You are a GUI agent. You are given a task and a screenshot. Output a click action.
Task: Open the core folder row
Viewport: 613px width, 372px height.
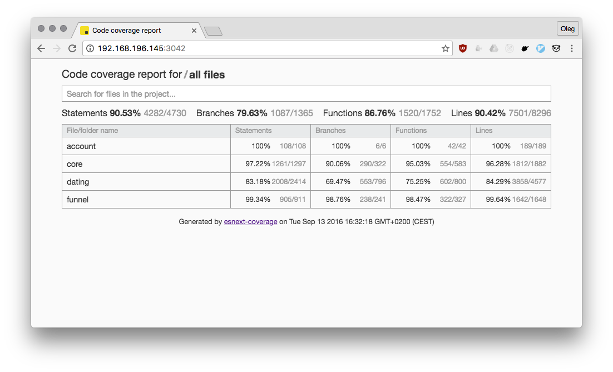(x=306, y=164)
